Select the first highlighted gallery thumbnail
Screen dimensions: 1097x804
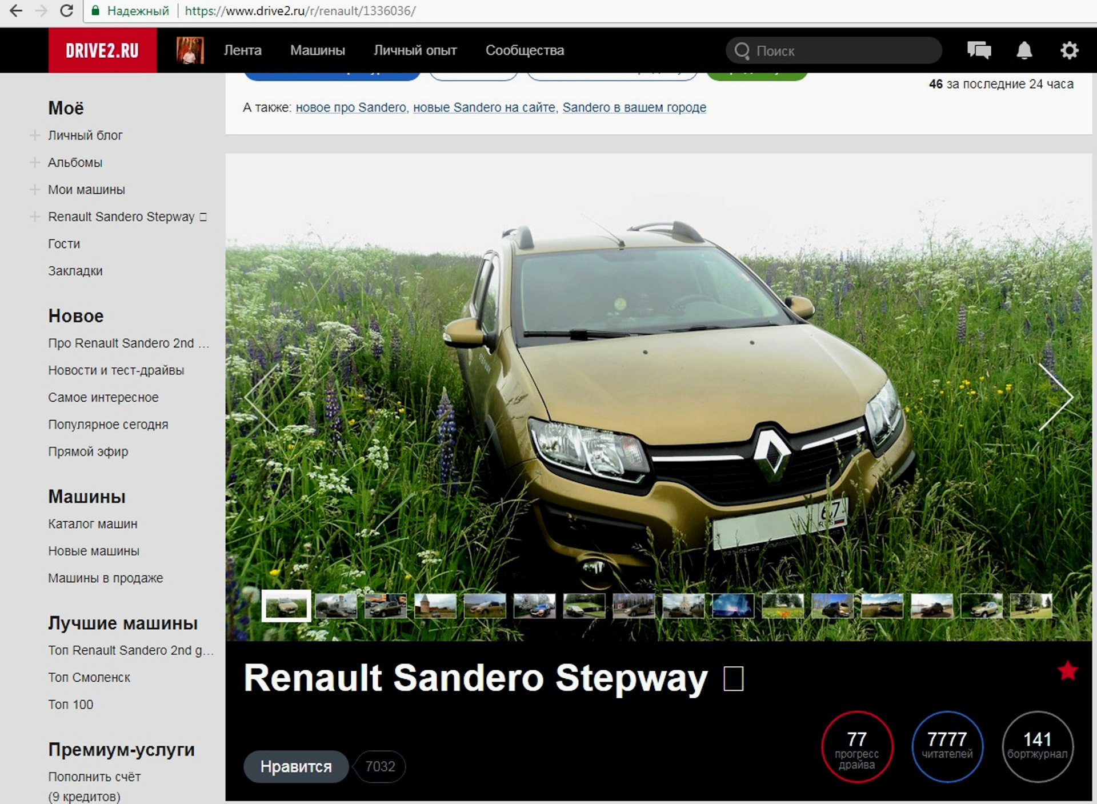coord(286,606)
